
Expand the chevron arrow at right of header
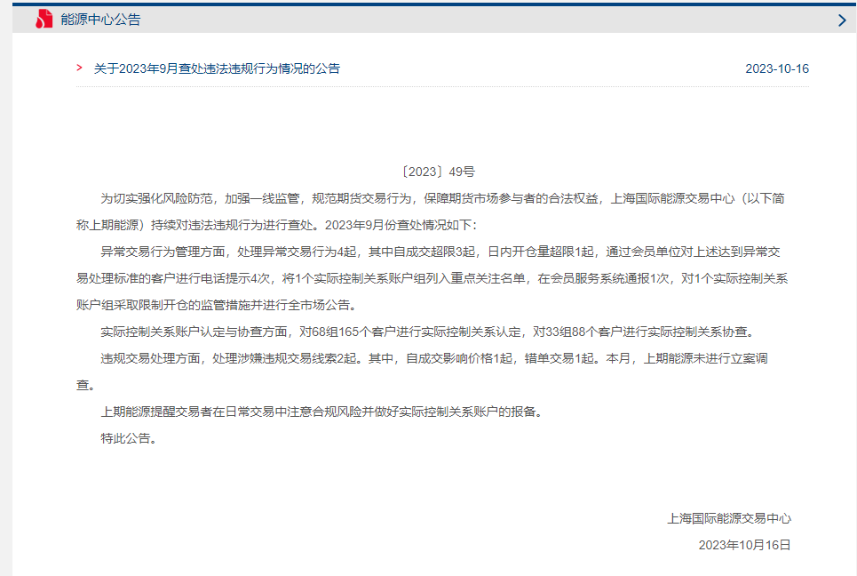pos(842,20)
